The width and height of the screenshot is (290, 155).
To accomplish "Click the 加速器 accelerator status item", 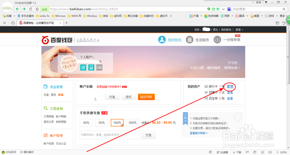I will 222,152.
